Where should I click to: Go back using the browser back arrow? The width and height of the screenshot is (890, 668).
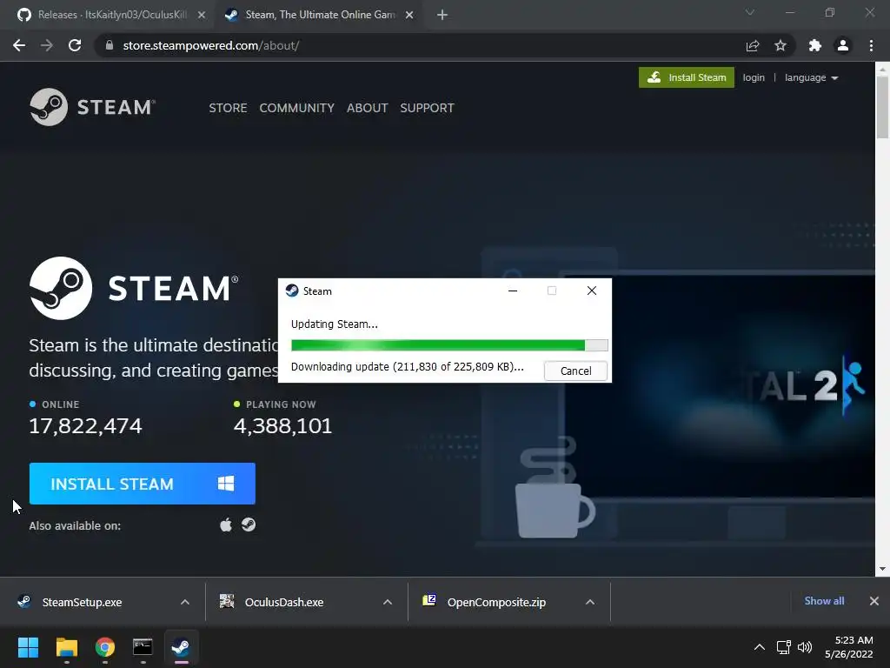tap(19, 45)
